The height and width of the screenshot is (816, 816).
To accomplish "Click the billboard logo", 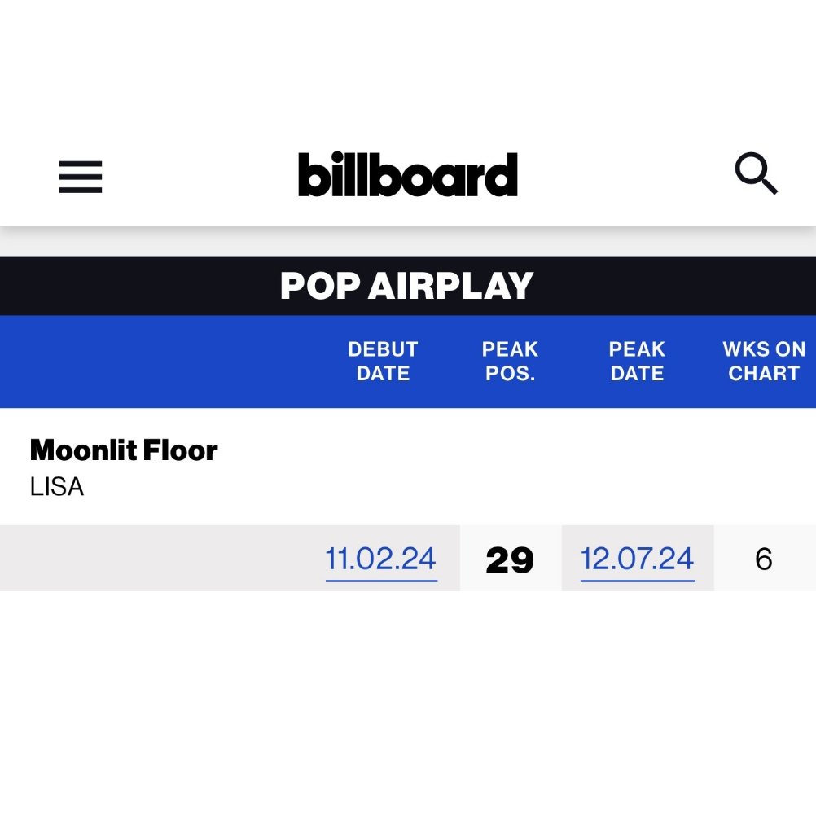I will coord(407,173).
